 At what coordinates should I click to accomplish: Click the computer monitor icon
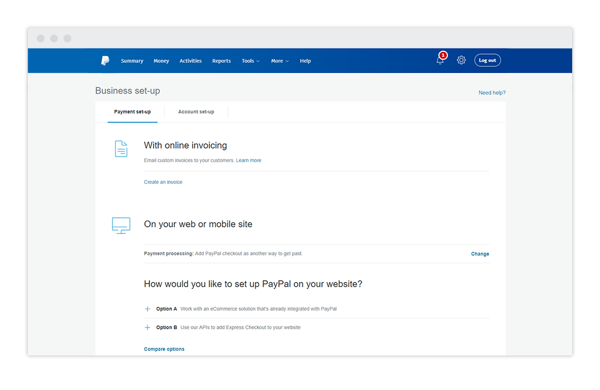point(121,226)
